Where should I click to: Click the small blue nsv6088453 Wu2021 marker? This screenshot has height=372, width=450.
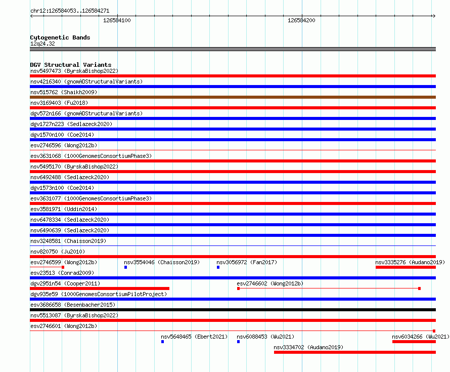tap(239, 342)
